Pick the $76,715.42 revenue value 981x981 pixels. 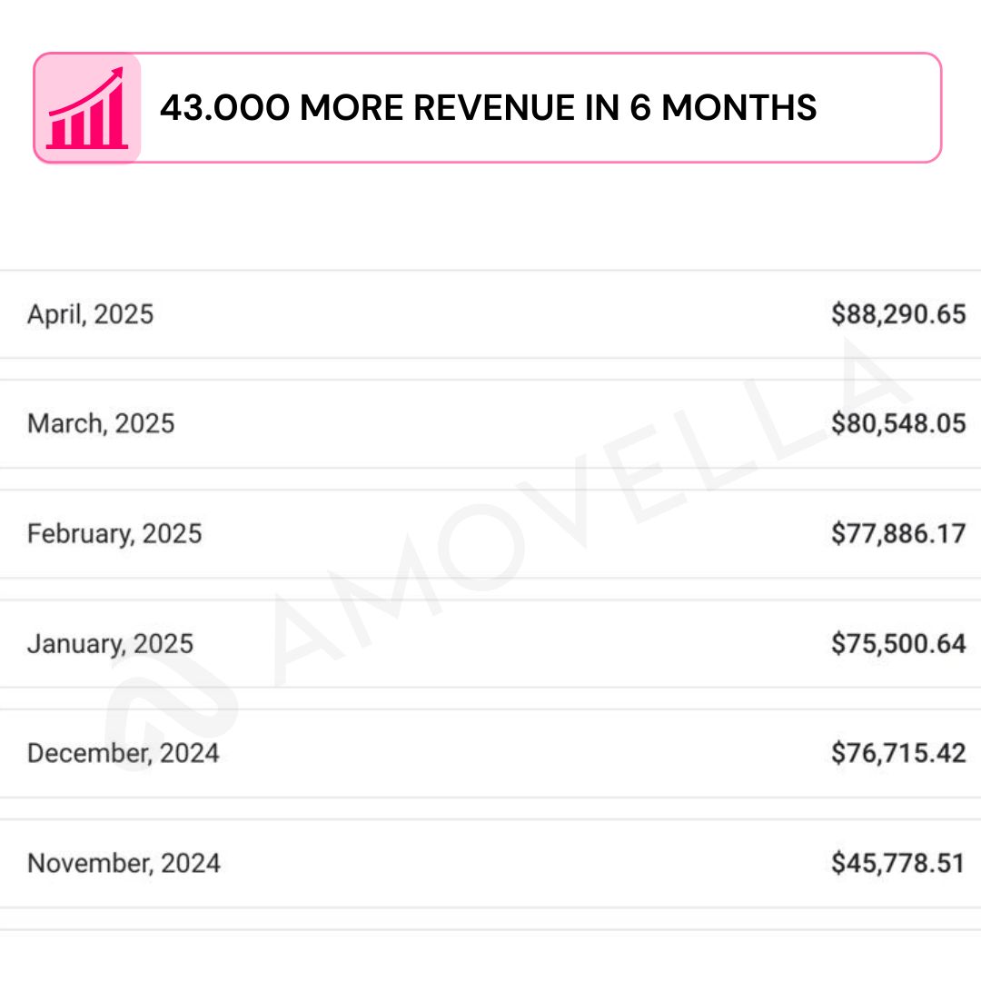click(898, 753)
